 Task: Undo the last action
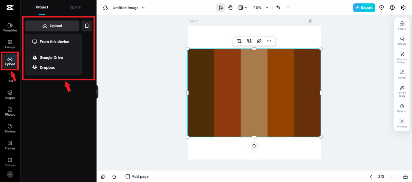[x=278, y=8]
